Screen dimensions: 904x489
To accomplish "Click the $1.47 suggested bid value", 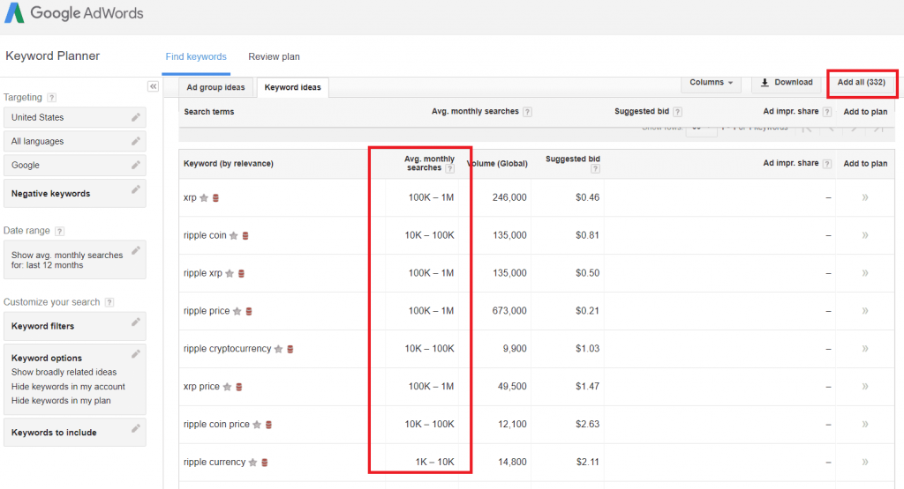I will pos(587,386).
